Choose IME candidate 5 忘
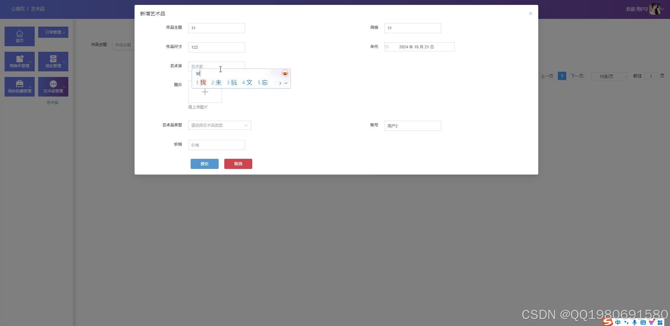The width and height of the screenshot is (670, 326). click(263, 83)
